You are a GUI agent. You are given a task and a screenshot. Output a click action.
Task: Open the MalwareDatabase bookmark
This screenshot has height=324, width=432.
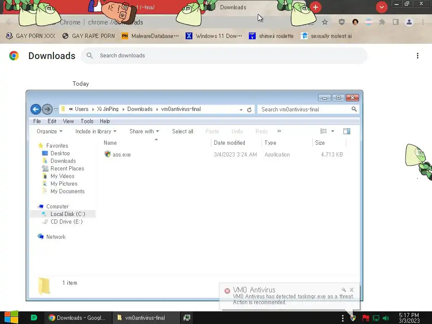[x=150, y=36]
